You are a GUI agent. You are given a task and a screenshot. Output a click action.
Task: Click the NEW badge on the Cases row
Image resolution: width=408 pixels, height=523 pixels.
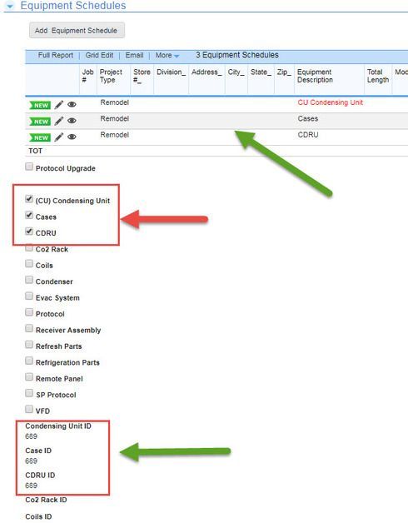(40, 122)
